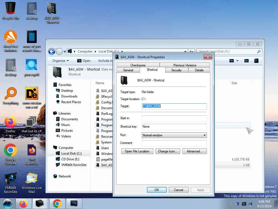Open the procexp64 desktop icon
This screenshot has width=278, height=209.
pos(31,67)
